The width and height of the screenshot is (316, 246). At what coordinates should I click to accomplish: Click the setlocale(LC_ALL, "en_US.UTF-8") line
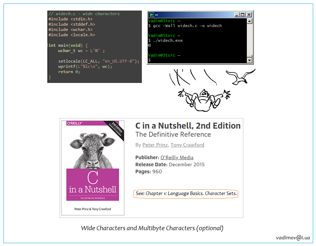click(99, 61)
